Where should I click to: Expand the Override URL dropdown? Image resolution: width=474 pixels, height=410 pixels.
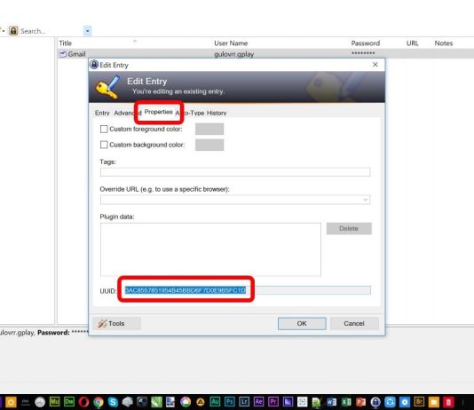366,200
